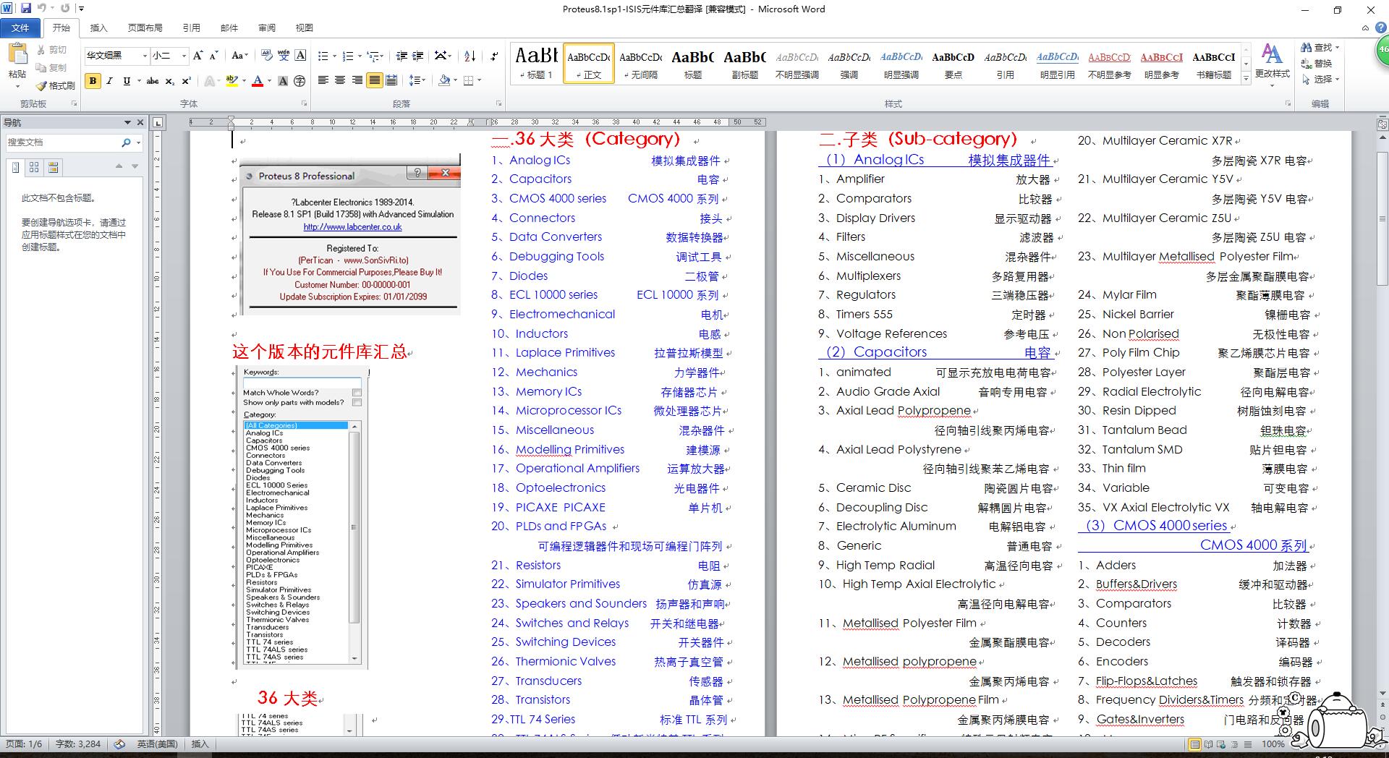Apply strikethrough (abc) formatting
The width and height of the screenshot is (1389, 758).
coord(153,81)
